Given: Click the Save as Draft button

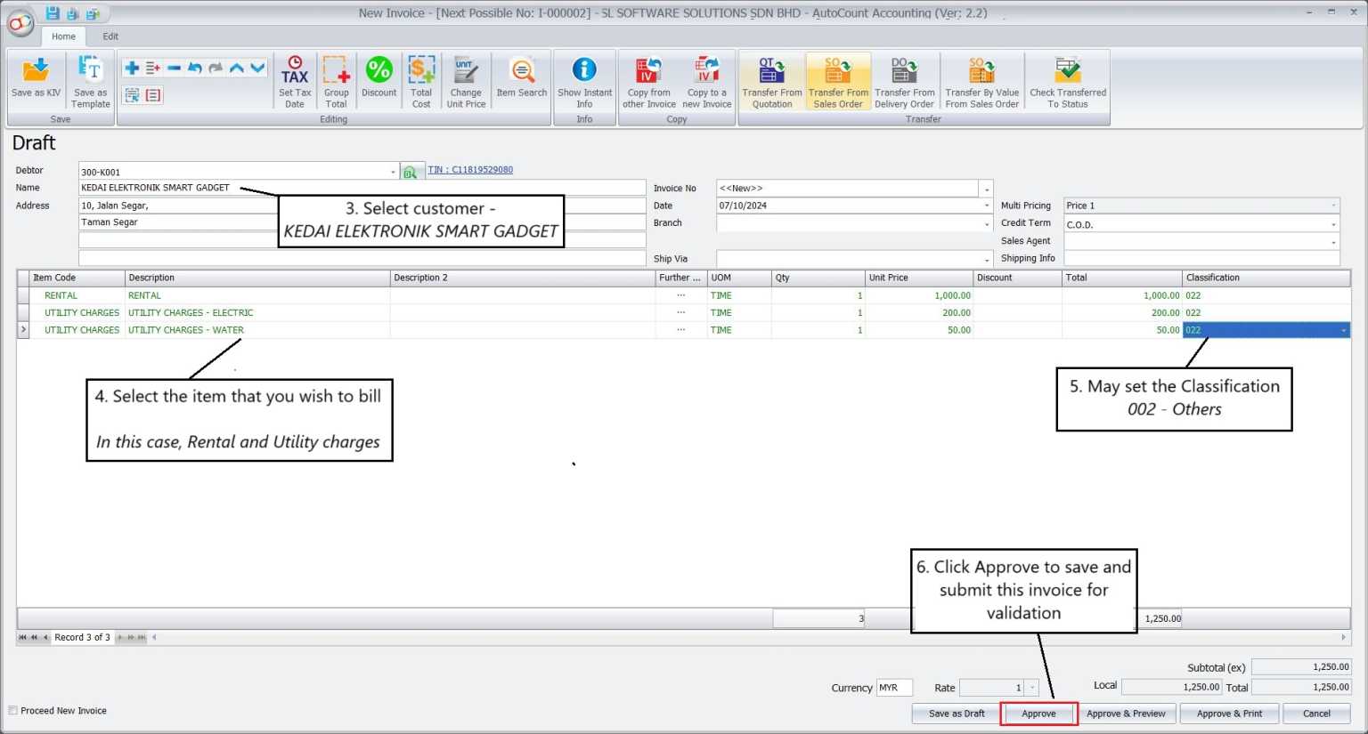Looking at the screenshot, I should pos(957,714).
